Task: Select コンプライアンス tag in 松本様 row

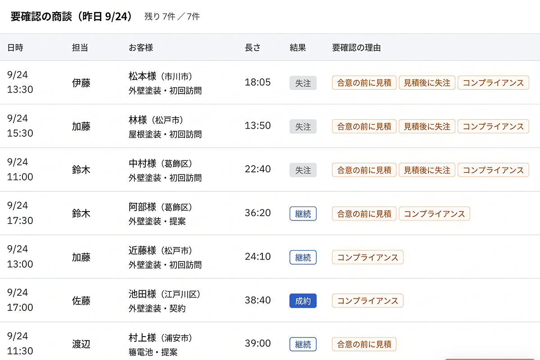Action: [494, 83]
